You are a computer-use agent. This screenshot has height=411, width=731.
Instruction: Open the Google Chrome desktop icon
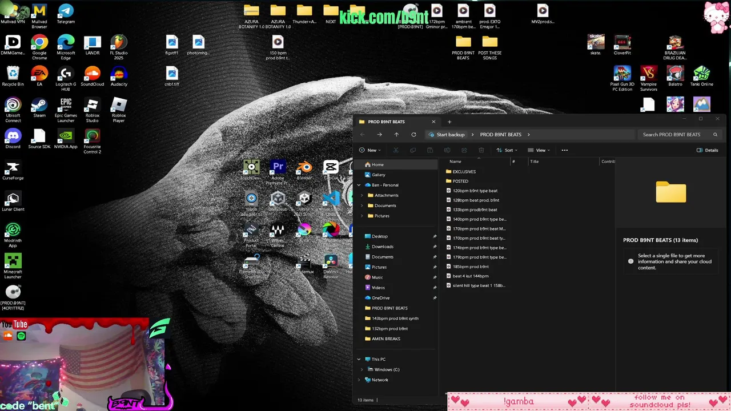(39, 47)
